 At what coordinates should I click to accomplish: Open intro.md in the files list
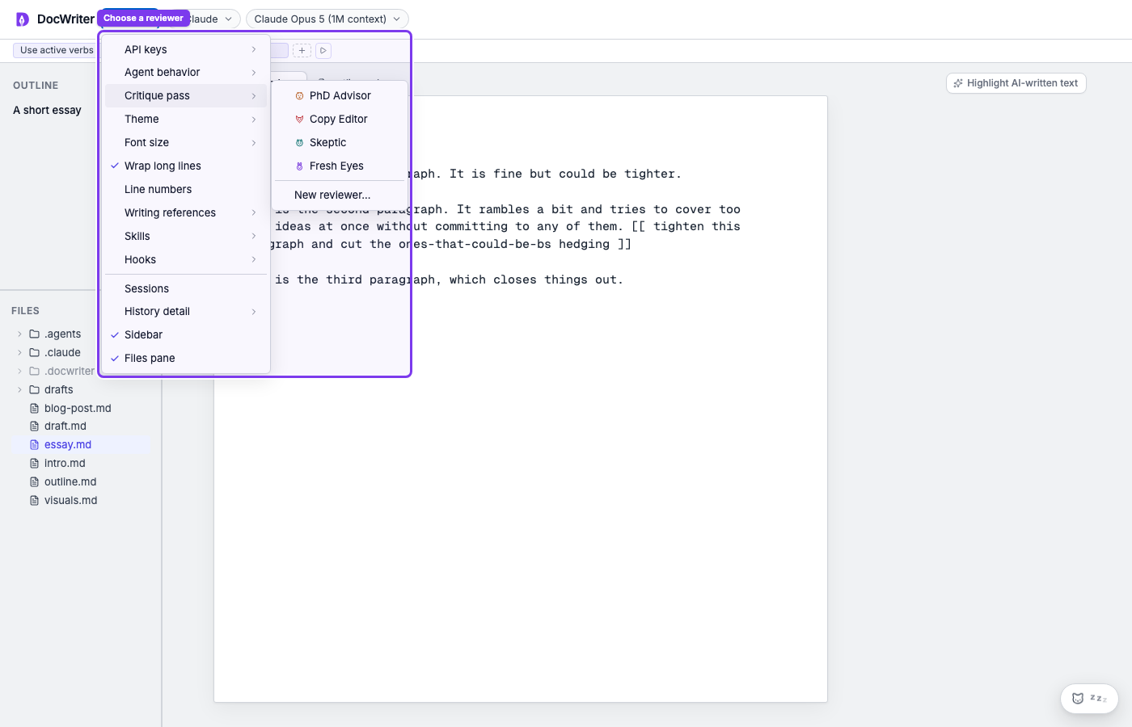[x=65, y=463]
